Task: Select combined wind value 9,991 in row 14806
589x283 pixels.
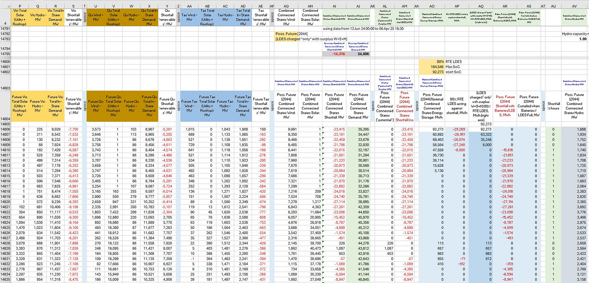Action: coord(286,129)
